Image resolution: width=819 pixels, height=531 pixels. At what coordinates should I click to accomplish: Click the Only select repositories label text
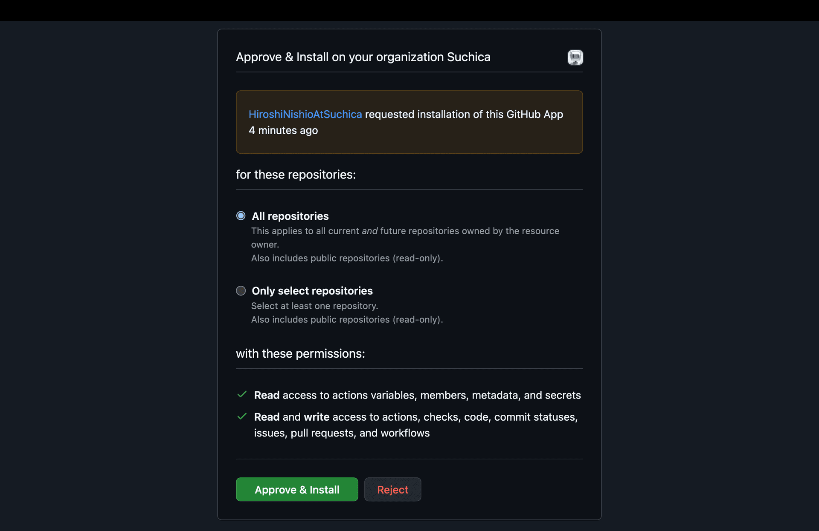(x=312, y=290)
